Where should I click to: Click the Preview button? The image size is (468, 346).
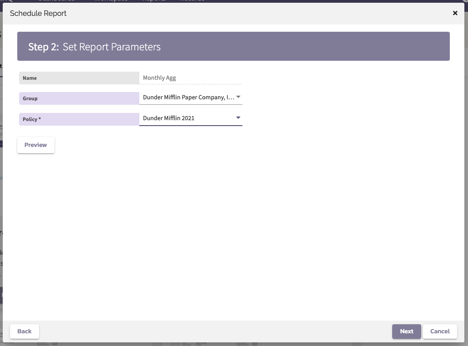35,145
